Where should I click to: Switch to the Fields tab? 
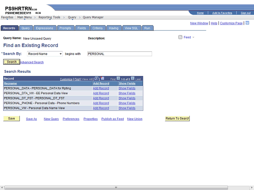point(82,28)
